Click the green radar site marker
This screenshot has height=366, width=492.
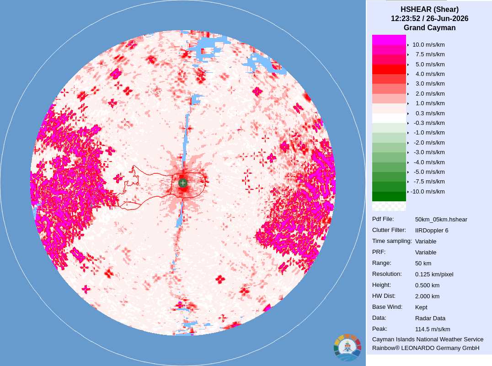click(x=183, y=183)
